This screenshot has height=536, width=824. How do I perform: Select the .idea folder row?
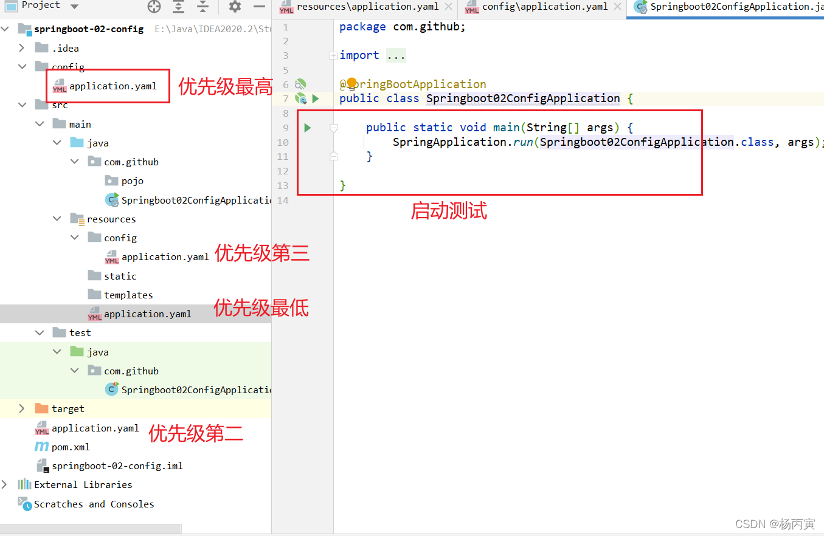[x=136, y=48]
